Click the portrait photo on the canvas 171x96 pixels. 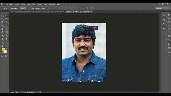click(x=84, y=52)
